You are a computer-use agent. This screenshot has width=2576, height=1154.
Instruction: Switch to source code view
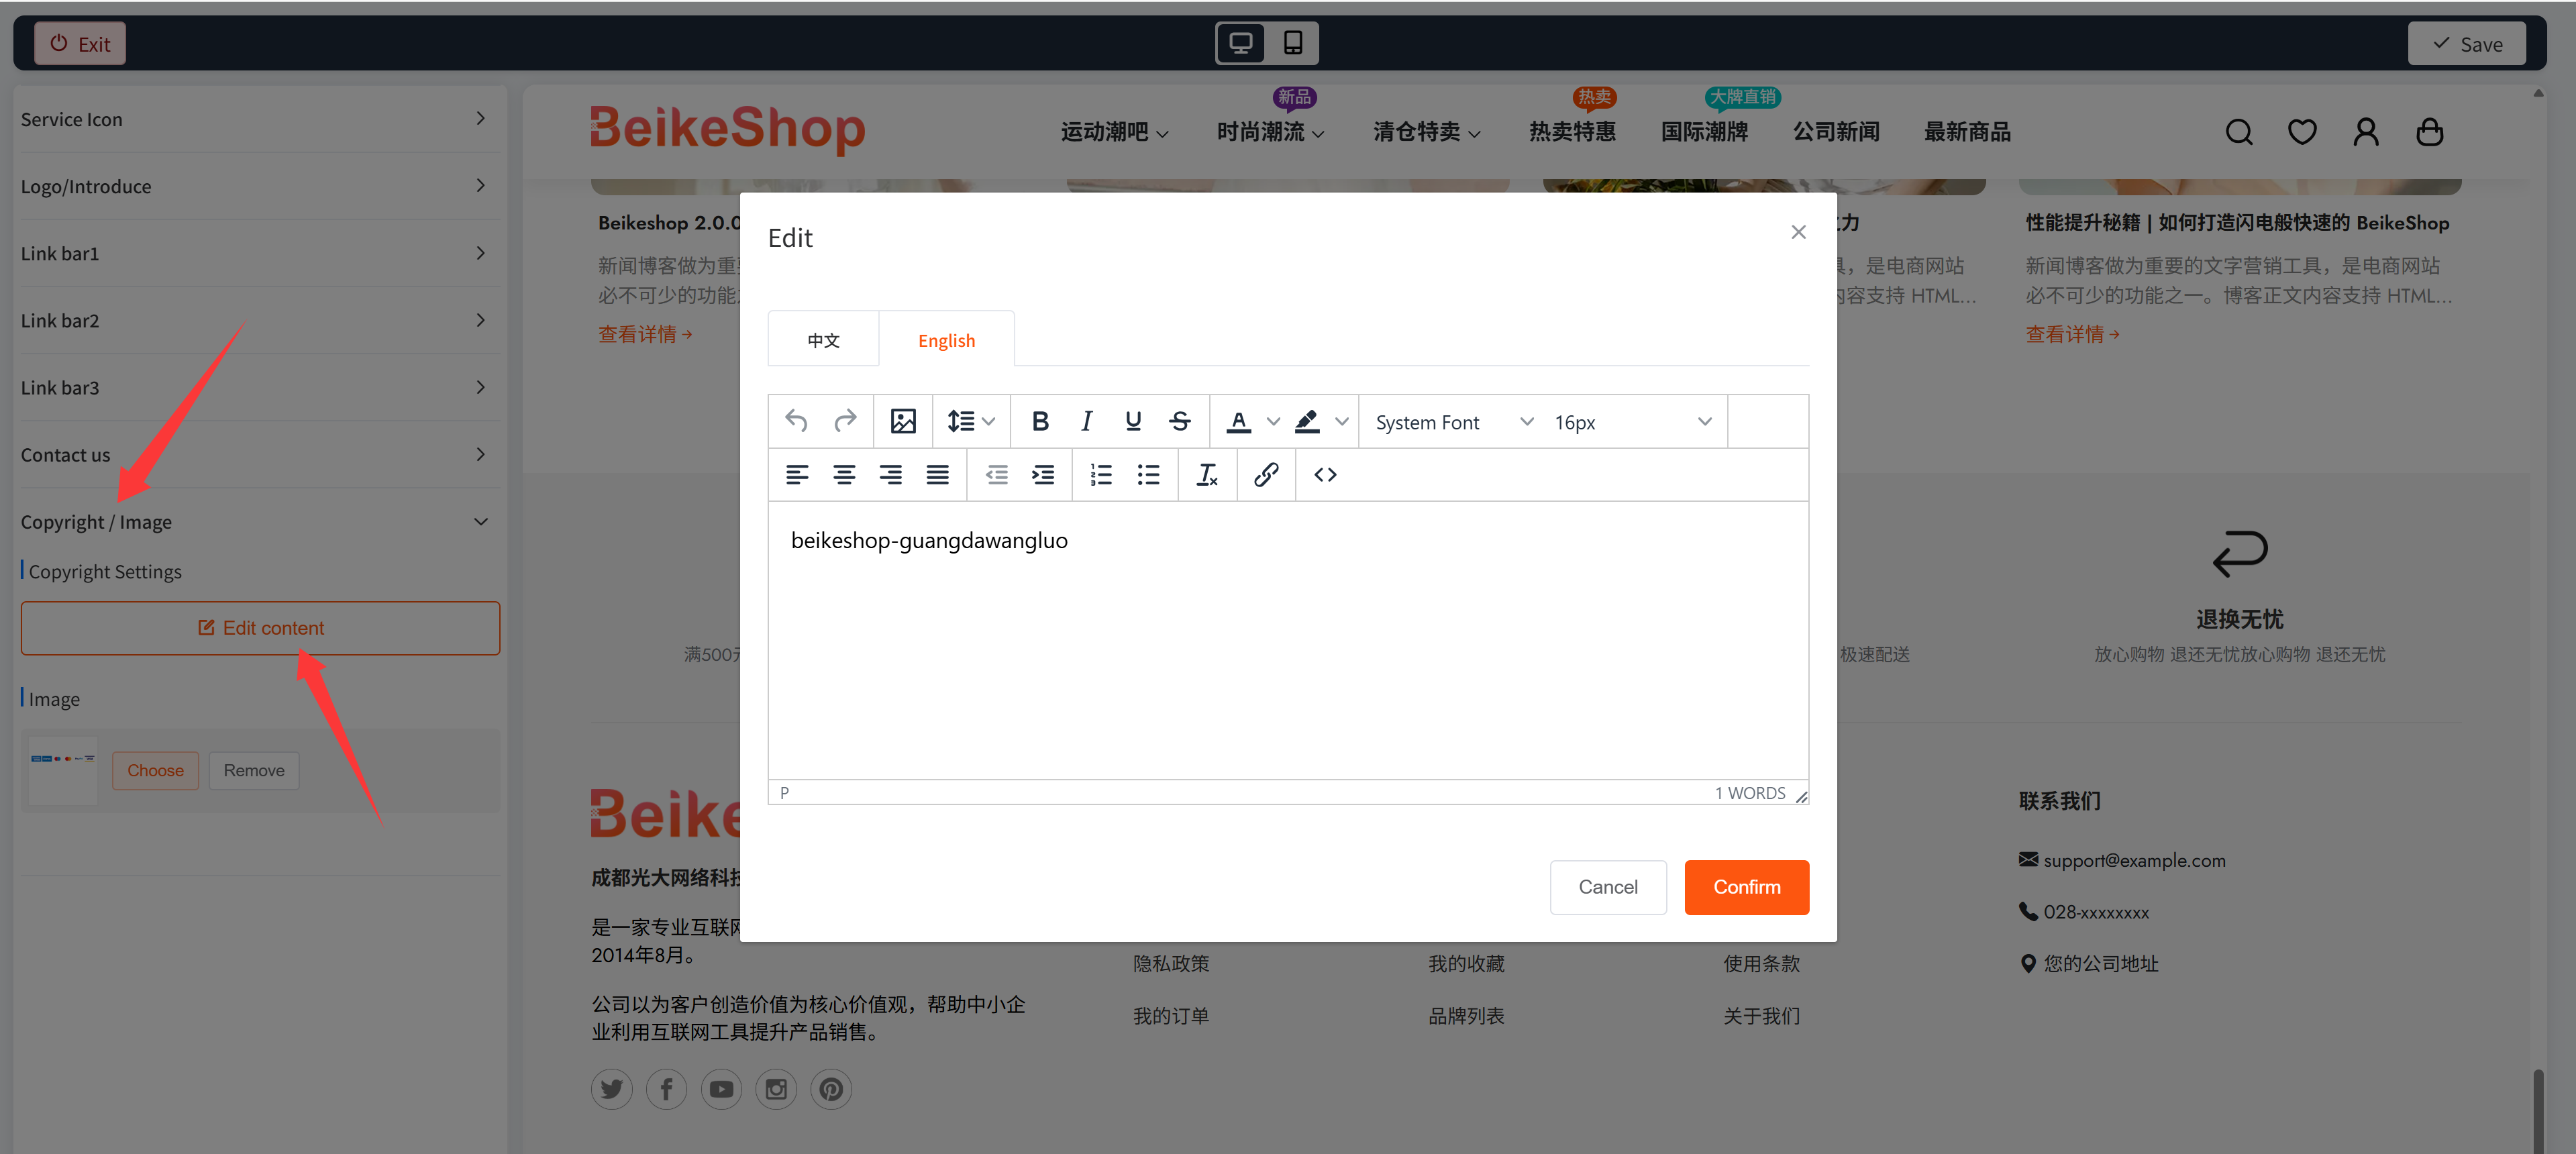coord(1324,475)
